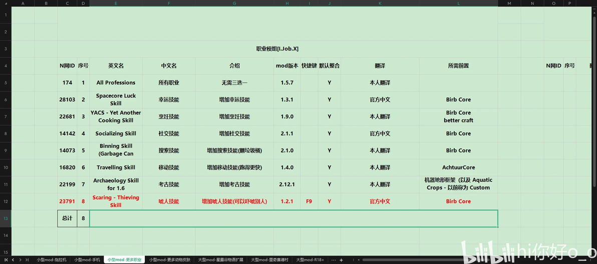Click the N网ID cell 28103
Viewport: 597px width, 264px height.
[67, 99]
